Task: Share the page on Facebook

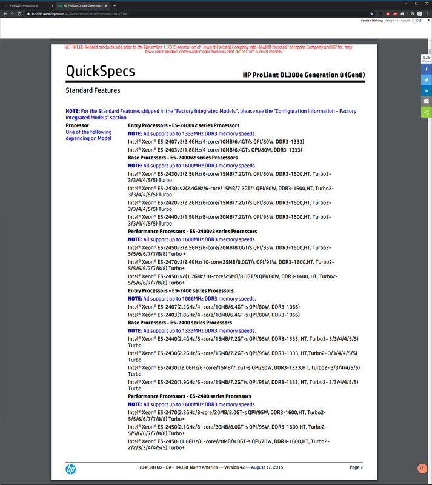Action: tap(427, 69)
